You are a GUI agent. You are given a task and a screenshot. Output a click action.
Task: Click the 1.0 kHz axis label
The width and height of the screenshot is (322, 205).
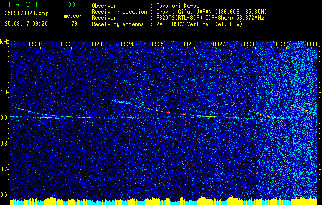4,92
